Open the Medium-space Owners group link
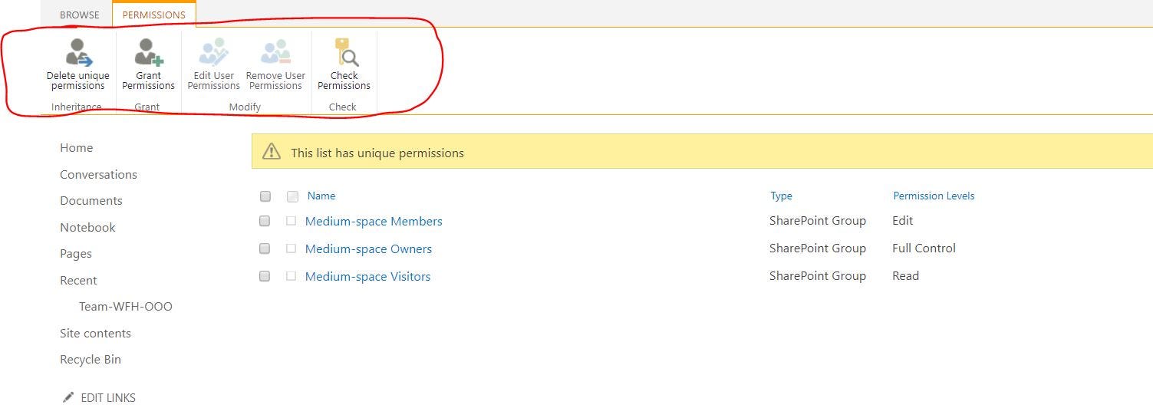This screenshot has width=1153, height=408. (x=368, y=248)
